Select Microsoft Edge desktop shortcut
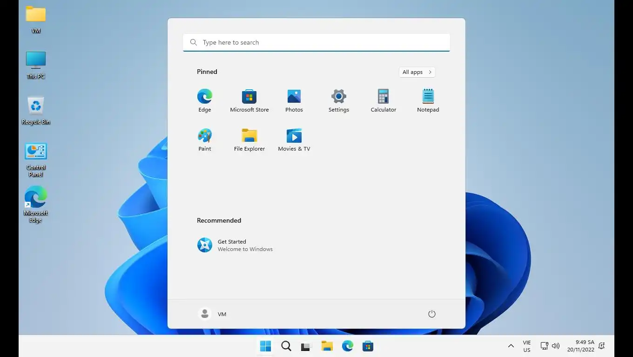The width and height of the screenshot is (633, 357). point(36,205)
